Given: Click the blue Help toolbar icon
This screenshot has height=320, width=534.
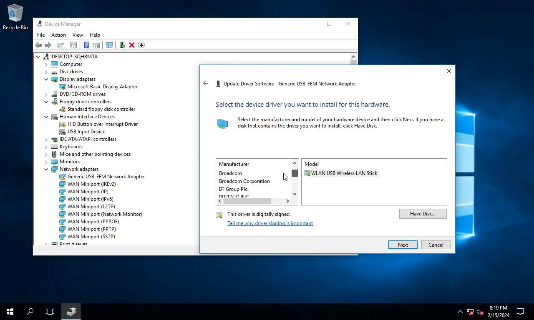Looking at the screenshot, I should click(x=86, y=45).
